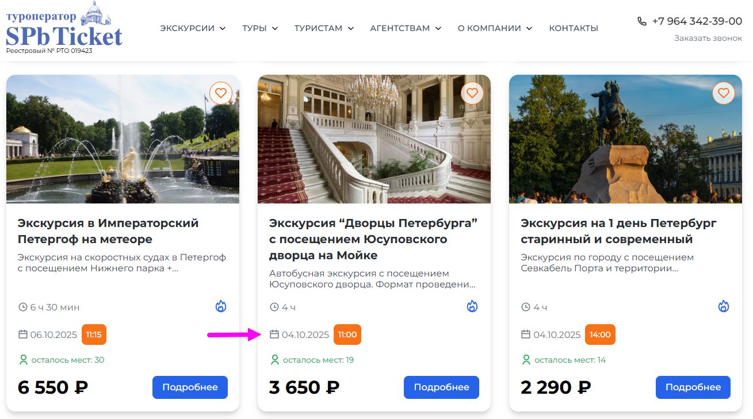This screenshot has height=419, width=753.
Task: Click clock icon next to 6 ч 30 мин
Action: pyautogui.click(x=23, y=307)
